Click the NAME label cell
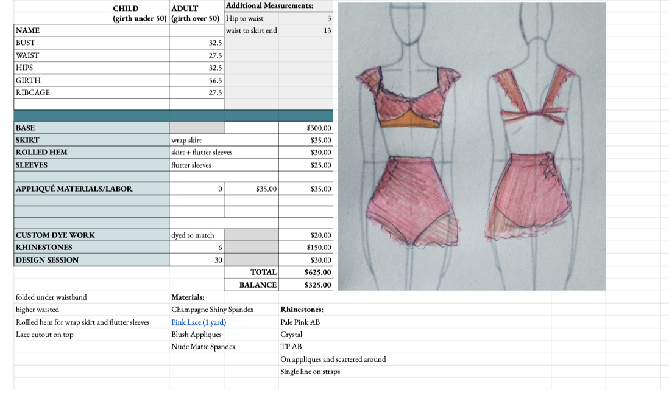 coord(62,30)
